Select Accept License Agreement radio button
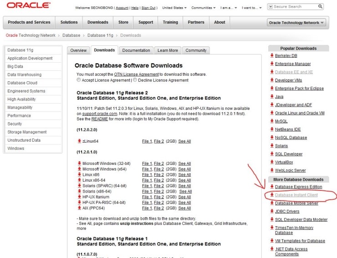Screen dimensions: 337x258 79,80
